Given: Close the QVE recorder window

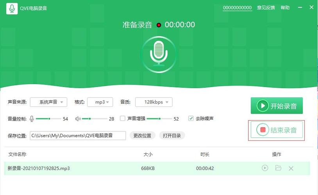Looking at the screenshot, I should (x=311, y=7).
